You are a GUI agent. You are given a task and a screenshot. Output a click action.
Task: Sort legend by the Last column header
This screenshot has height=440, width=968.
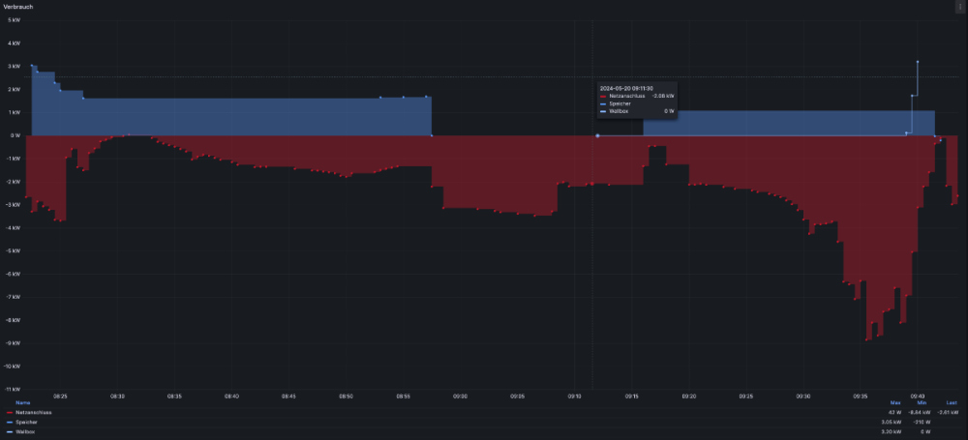pyautogui.click(x=952, y=402)
